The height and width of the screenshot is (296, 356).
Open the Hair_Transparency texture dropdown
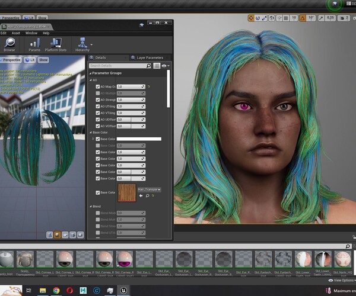tap(149, 189)
